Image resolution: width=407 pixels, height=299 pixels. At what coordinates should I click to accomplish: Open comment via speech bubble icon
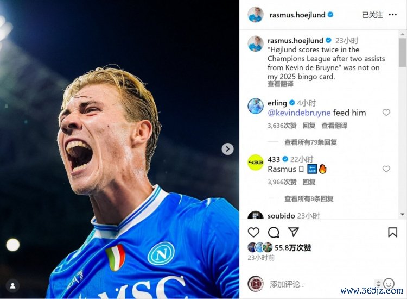pos(274,232)
